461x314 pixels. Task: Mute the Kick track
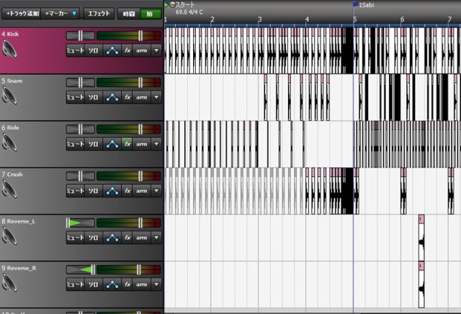pyautogui.click(x=75, y=50)
